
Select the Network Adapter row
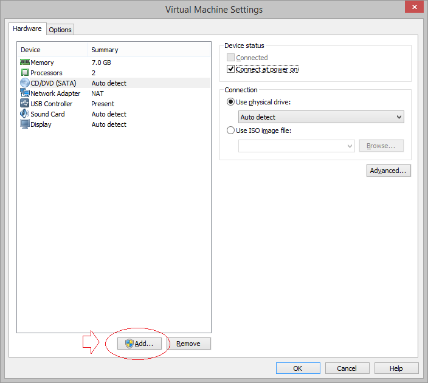pyautogui.click(x=114, y=93)
